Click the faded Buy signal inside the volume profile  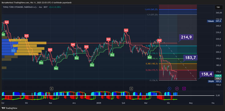pos(13,51)
